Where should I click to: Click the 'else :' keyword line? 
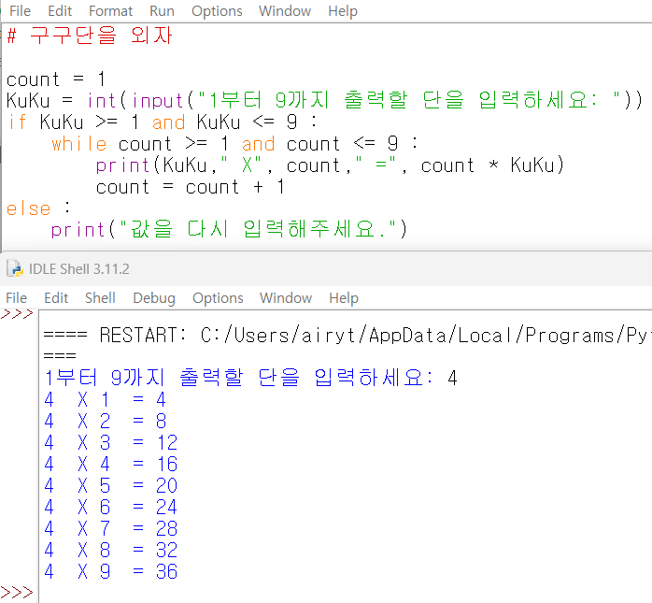coord(38,208)
